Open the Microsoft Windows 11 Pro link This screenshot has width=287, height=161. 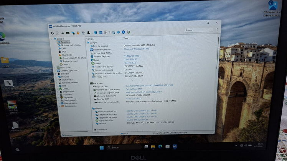point(136,49)
